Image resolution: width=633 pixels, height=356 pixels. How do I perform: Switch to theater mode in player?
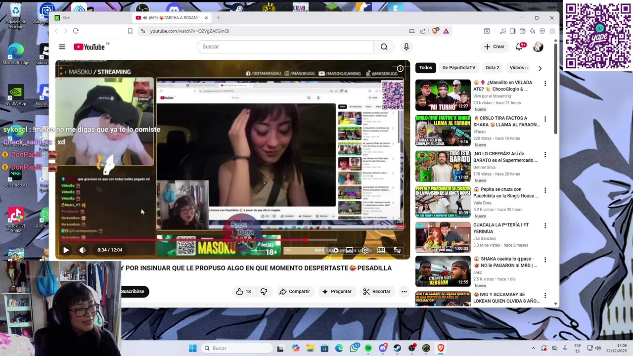click(x=381, y=250)
